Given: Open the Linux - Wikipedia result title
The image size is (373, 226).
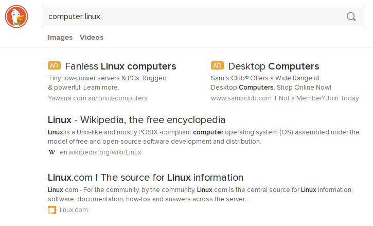Looking at the screenshot, I should [x=136, y=120].
